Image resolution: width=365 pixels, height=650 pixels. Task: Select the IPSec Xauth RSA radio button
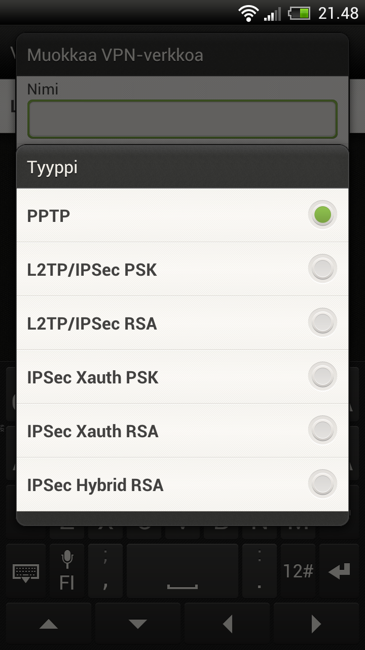pyautogui.click(x=322, y=431)
